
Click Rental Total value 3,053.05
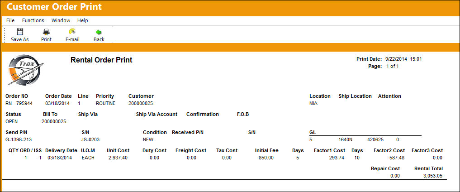pos(433,176)
